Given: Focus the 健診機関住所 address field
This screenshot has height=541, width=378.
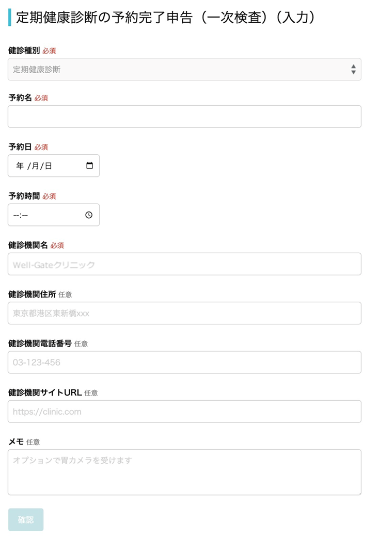Looking at the screenshot, I should [184, 313].
